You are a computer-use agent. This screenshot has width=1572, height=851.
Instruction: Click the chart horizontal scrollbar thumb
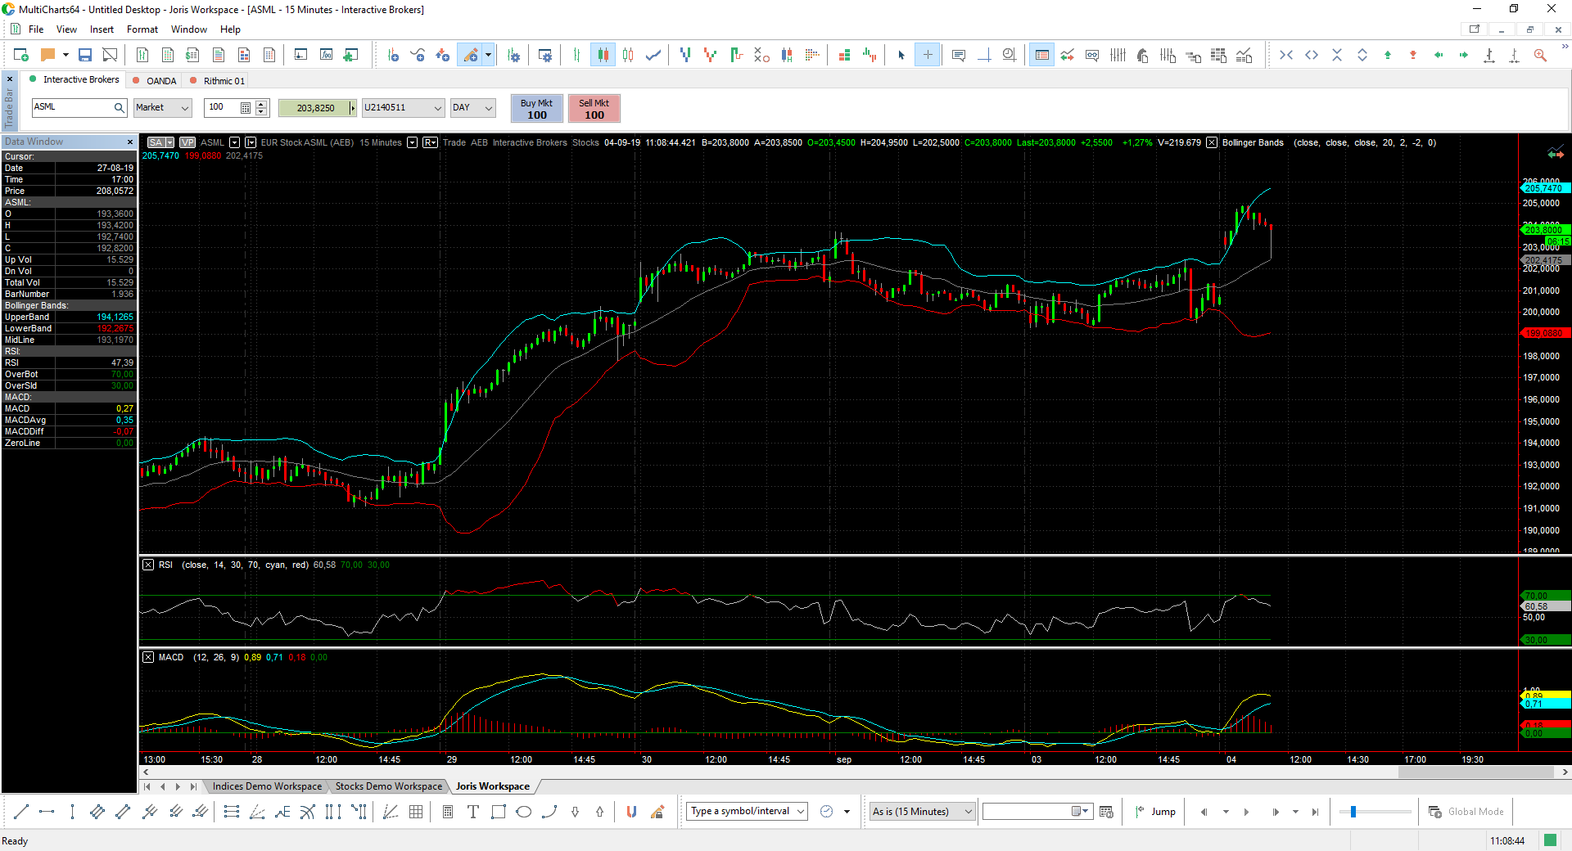click(1475, 772)
